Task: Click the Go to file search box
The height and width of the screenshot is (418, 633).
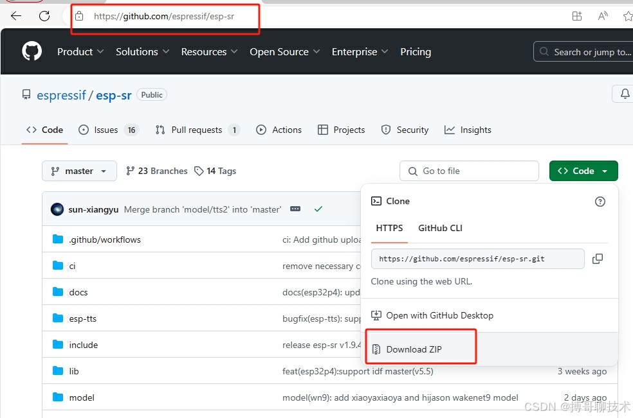Action: [x=469, y=171]
